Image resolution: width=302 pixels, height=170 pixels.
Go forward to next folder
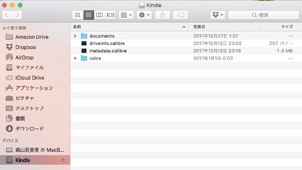(x=17, y=15)
